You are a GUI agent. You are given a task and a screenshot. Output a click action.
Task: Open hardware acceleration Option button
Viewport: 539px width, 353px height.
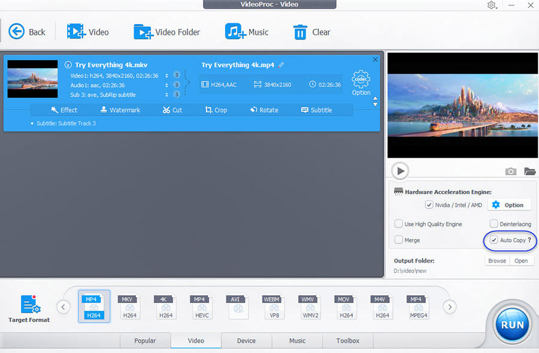point(510,205)
